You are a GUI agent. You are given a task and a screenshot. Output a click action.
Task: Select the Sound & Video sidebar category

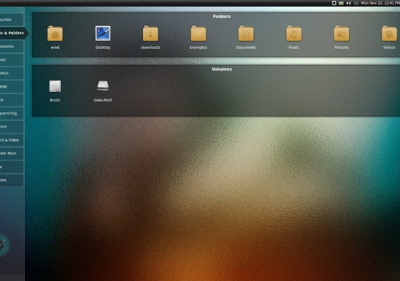(x=12, y=140)
